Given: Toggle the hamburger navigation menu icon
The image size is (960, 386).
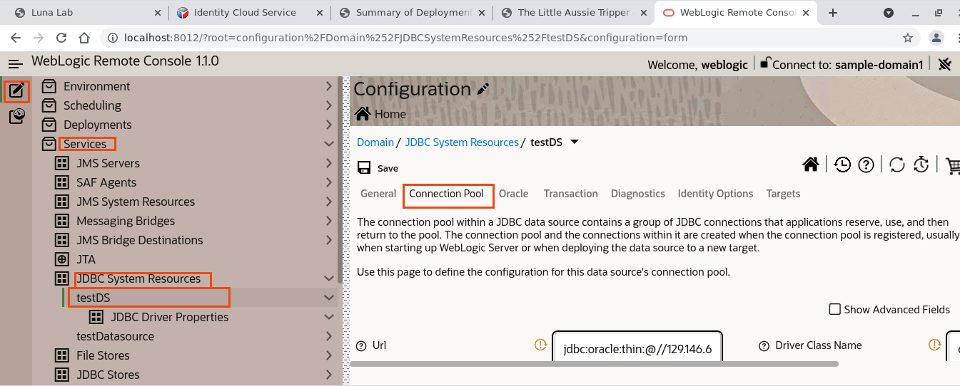Looking at the screenshot, I should [x=16, y=64].
